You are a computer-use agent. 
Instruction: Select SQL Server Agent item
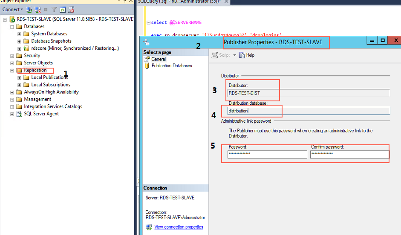pyautogui.click(x=41, y=114)
